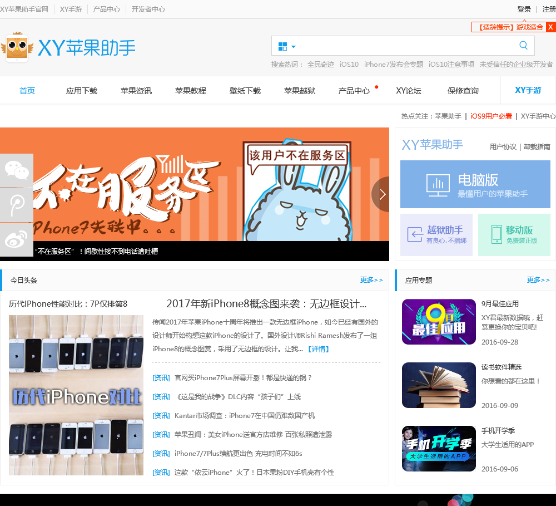Open the 产品中心 navigation tab
This screenshot has width=556, height=506.
click(x=354, y=91)
